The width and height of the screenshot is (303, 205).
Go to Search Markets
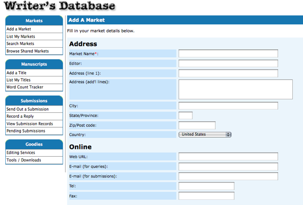point(20,43)
